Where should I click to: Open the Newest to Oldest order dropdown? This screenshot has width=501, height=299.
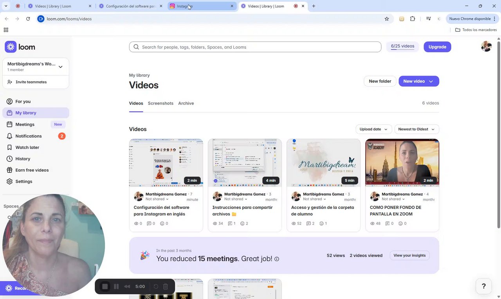(x=416, y=129)
